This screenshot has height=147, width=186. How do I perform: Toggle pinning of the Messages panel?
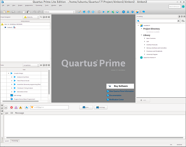click(x=2, y=111)
